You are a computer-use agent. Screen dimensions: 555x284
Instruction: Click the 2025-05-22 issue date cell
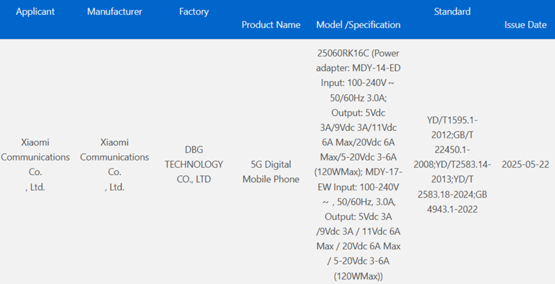pos(525,164)
